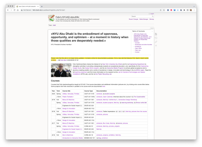
Task: Open the Interactive Media Program link
Action: tap(115, 68)
